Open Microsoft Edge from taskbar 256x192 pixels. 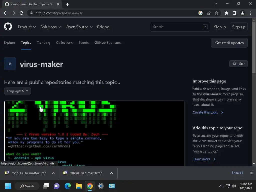point(67,186)
